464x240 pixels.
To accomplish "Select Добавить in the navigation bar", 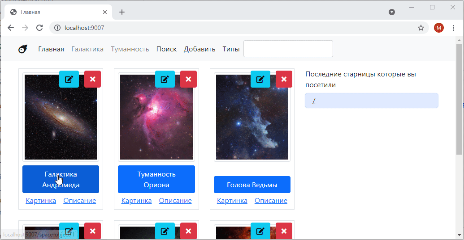I will (199, 49).
